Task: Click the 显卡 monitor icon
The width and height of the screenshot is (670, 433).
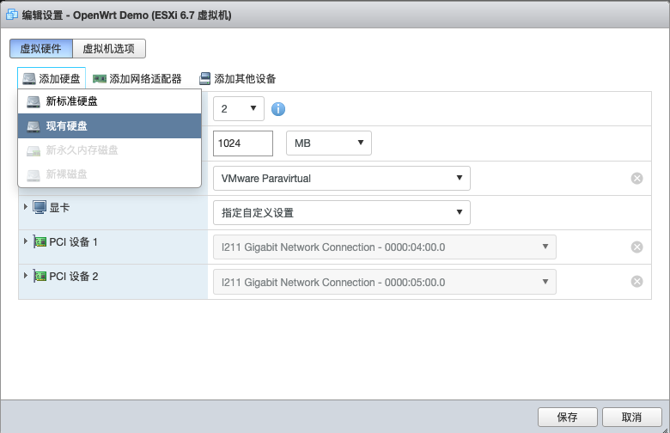Action: coord(40,207)
